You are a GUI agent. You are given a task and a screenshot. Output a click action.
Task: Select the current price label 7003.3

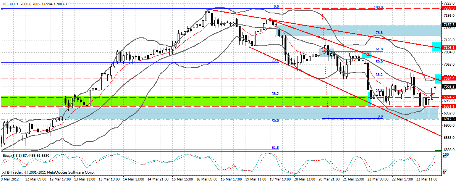coord(448,87)
